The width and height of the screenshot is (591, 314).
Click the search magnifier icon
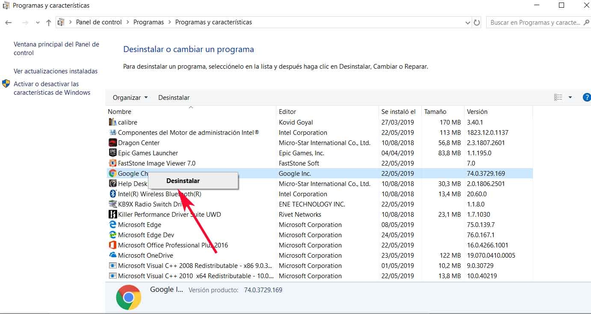(x=586, y=22)
